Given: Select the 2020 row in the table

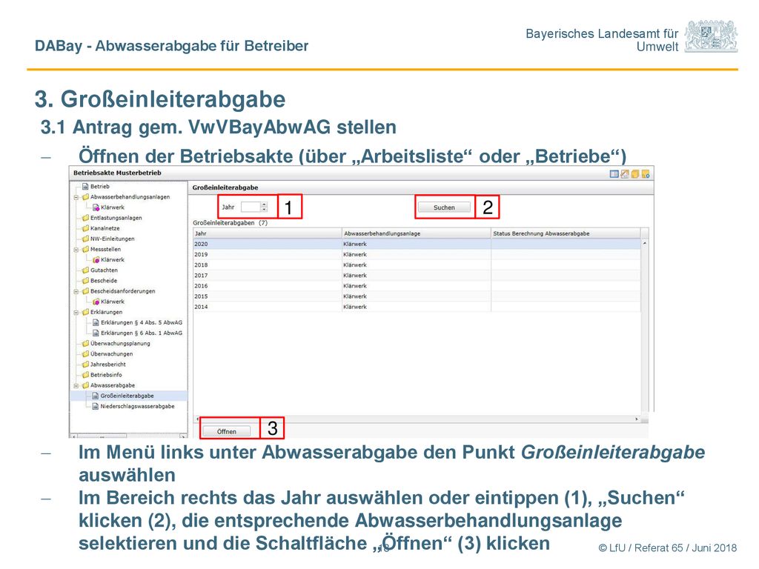Looking at the screenshot, I should point(417,244).
